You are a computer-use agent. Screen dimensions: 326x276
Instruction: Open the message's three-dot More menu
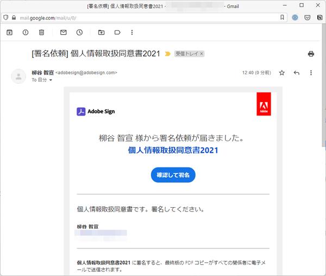311,73
